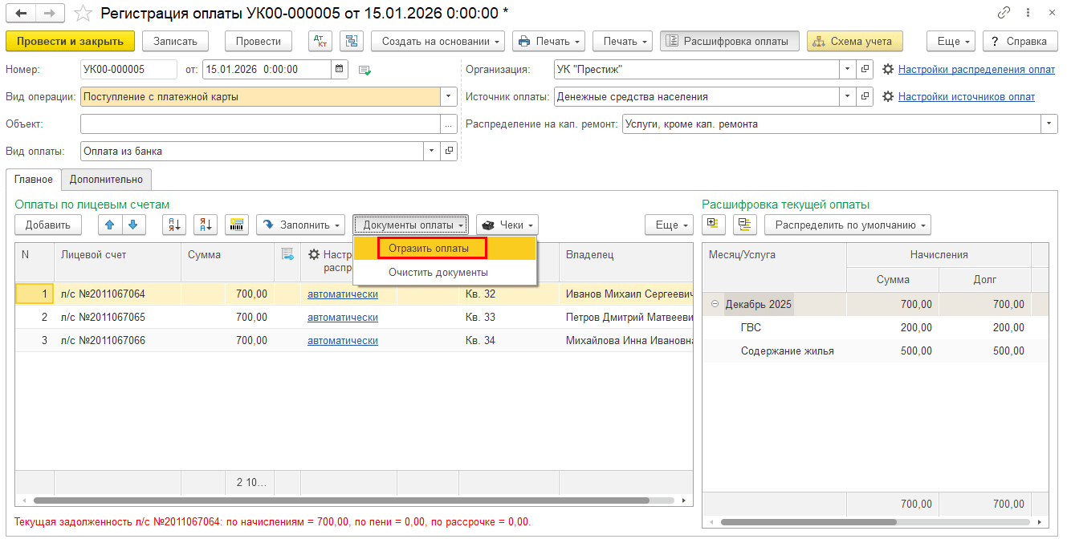Open the document structure (subordination) icon
The width and height of the screenshot is (1067, 543).
pos(352,41)
